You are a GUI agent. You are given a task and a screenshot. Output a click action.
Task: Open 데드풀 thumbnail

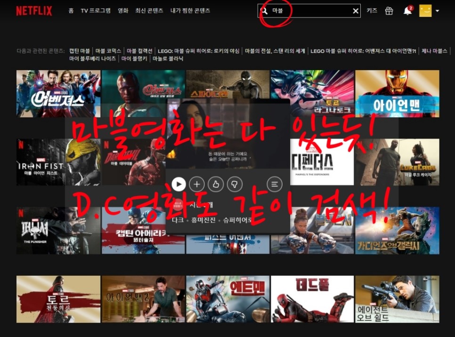click(x=312, y=299)
